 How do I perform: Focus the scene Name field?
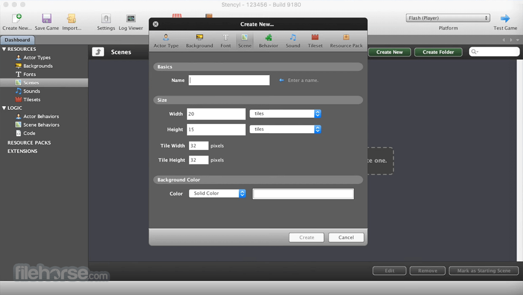229,80
